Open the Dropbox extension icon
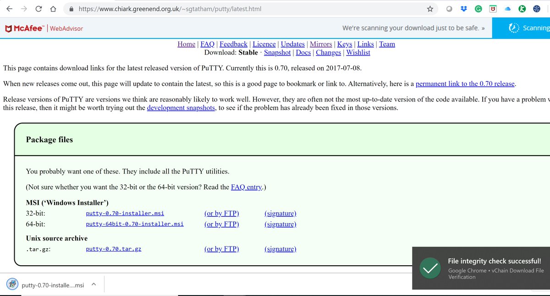The height and width of the screenshot is (296, 550). 464,9
